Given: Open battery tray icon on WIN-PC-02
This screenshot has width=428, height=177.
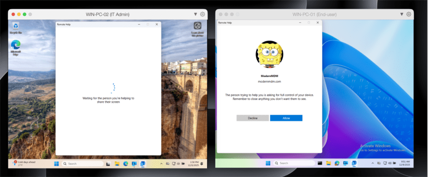Looking at the screenshot, I should [183, 164].
